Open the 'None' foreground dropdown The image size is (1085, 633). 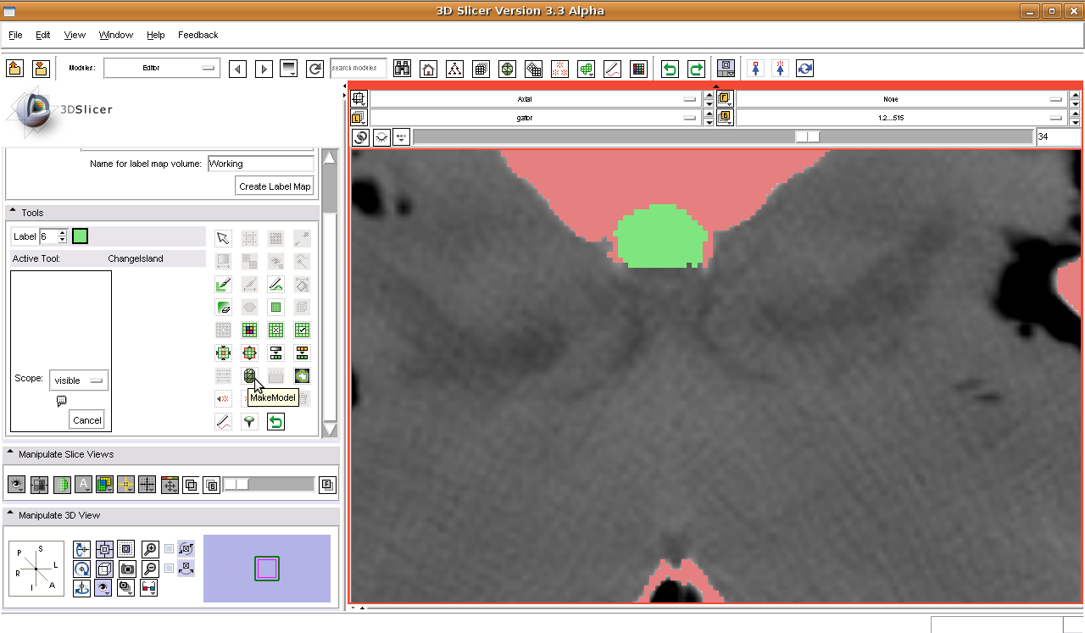pos(902,99)
